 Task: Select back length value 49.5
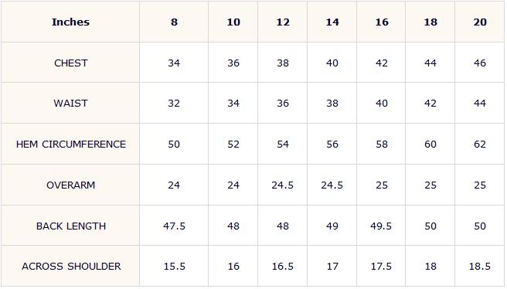point(381,226)
